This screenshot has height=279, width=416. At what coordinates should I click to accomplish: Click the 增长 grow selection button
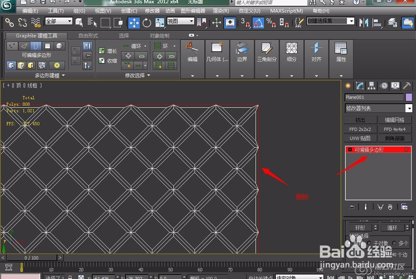[x=108, y=51]
